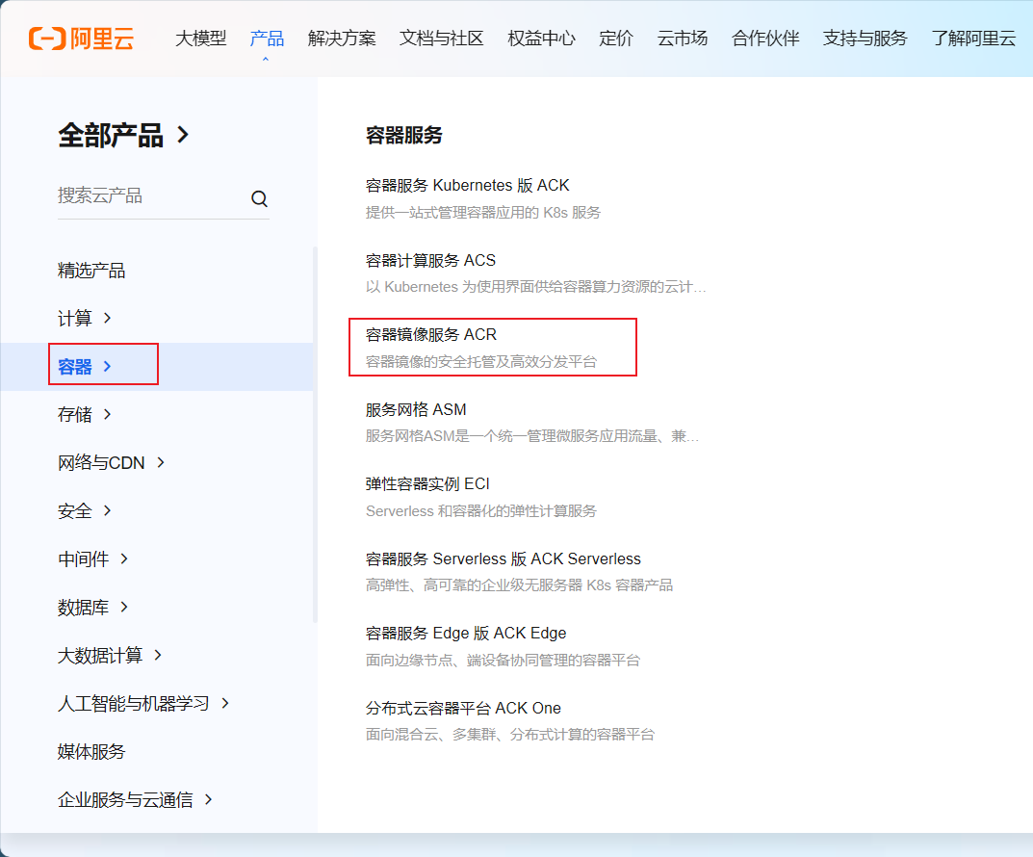Go to 权益中心
The image size is (1033, 857).
(542, 39)
